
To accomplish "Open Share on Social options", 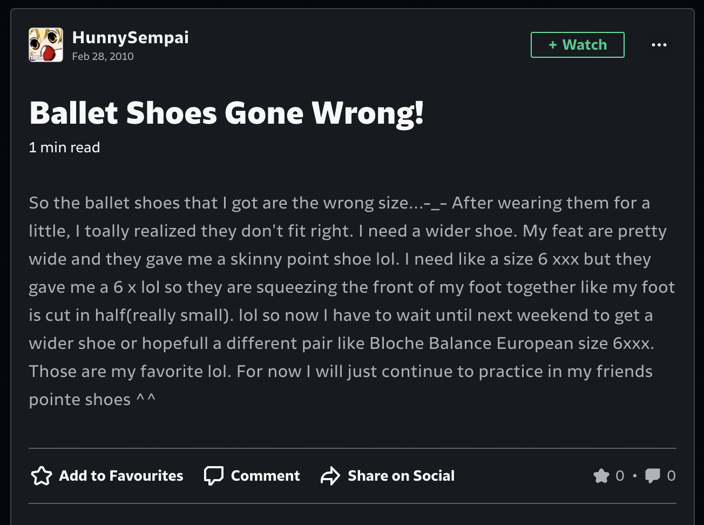I will 387,476.
